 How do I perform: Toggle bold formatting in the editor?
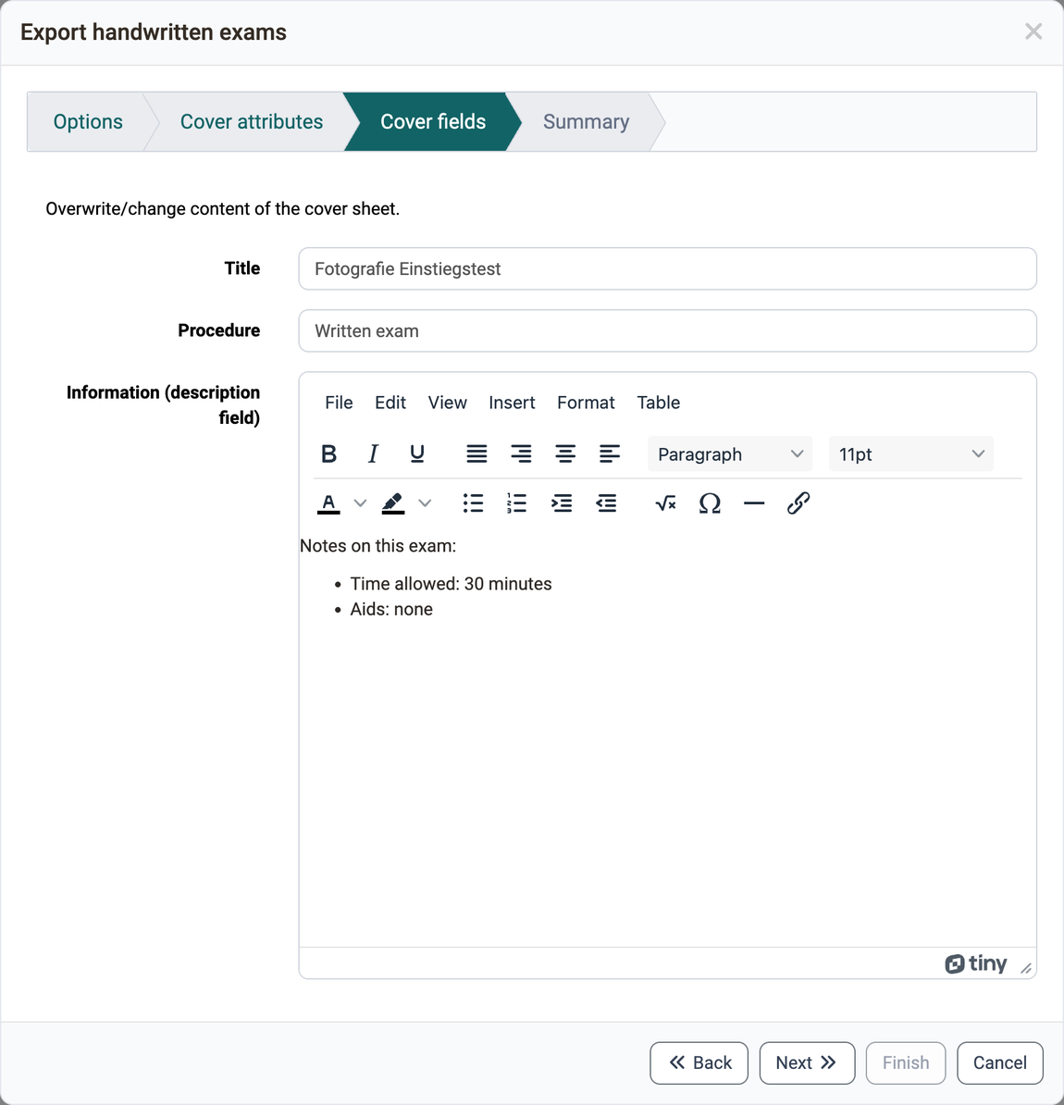(328, 453)
